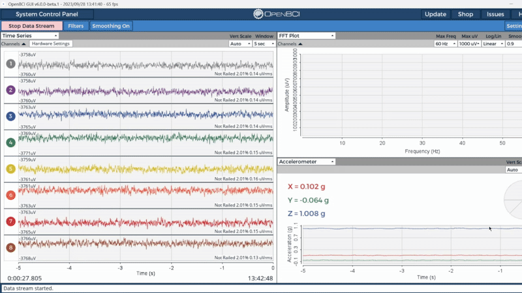Expand the Accelerometer widget dropdown

tap(306, 161)
